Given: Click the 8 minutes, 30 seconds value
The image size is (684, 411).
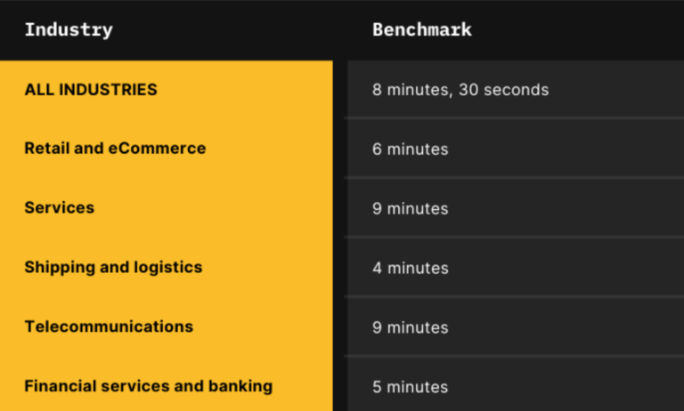Looking at the screenshot, I should 460,90.
